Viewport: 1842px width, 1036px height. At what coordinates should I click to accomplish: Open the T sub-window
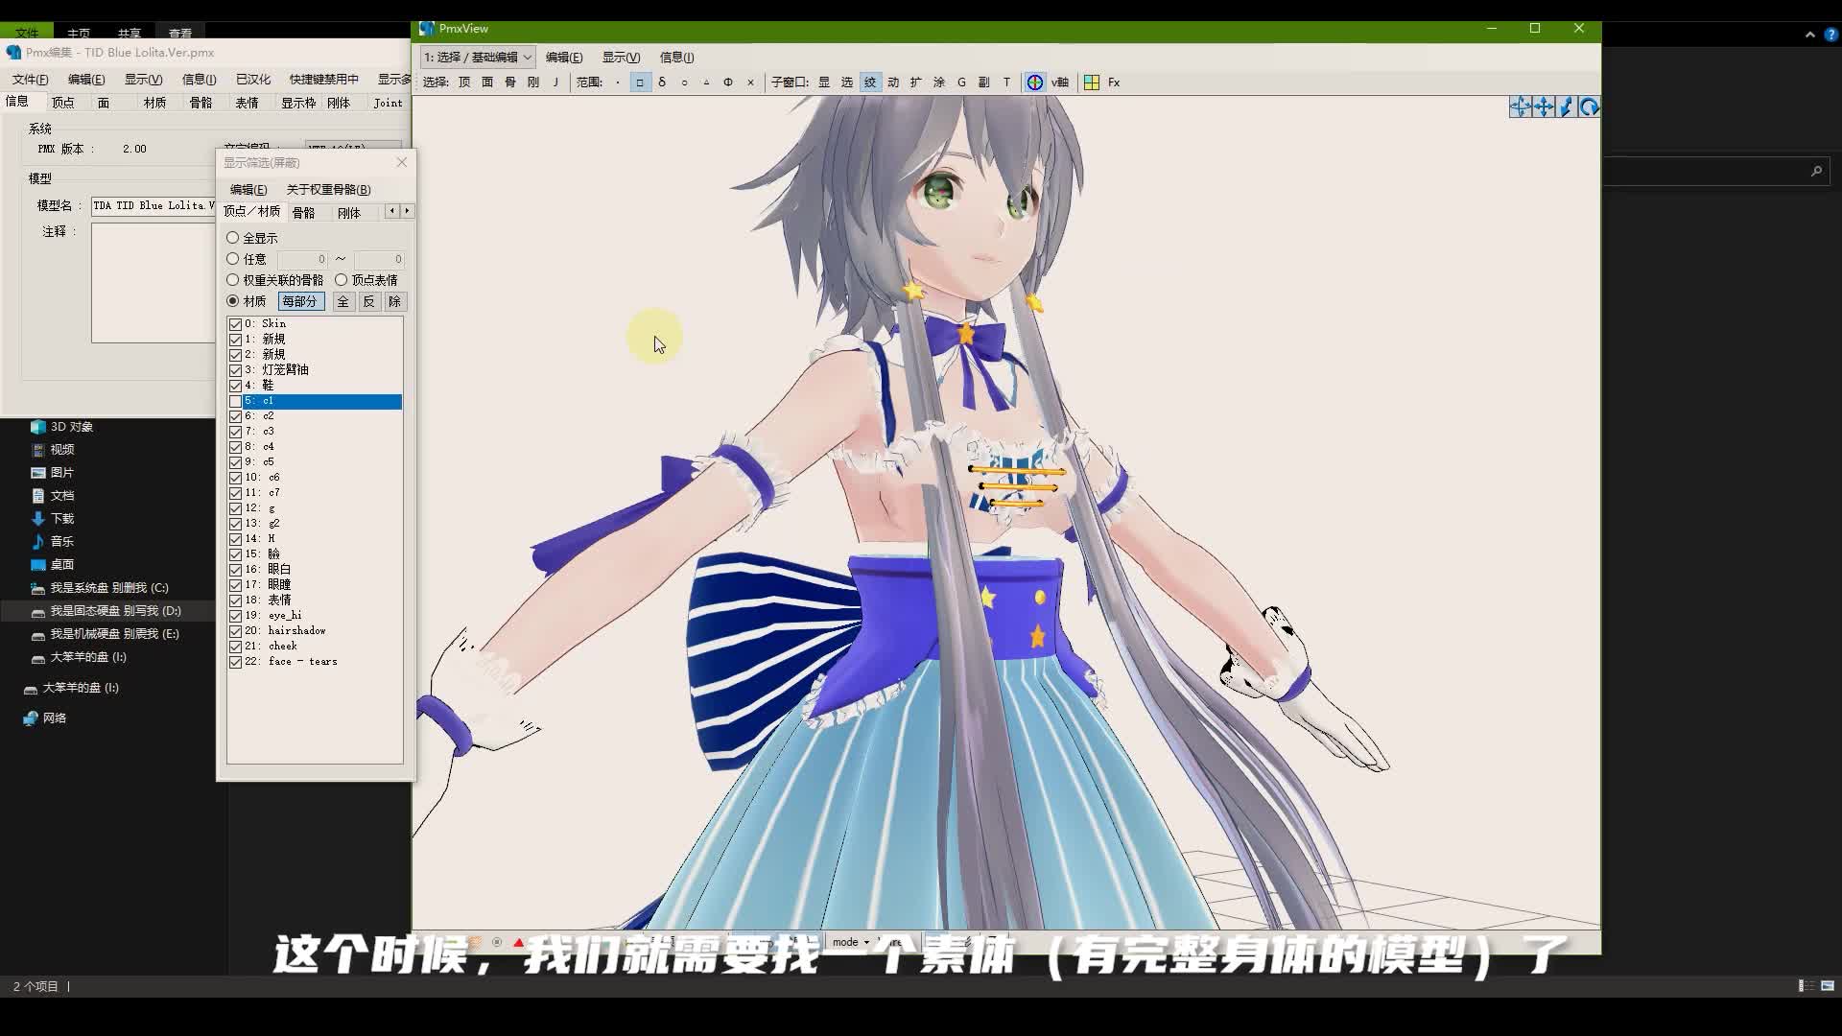1006,82
